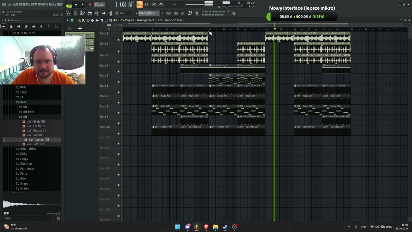Expand the Kicks folder

click(x=23, y=154)
